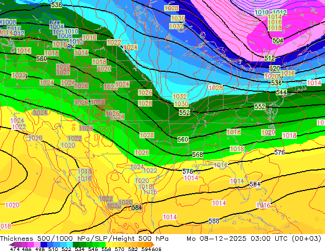The width and height of the screenshot is (325, 251).
Task: Select the cyan swatch beside 522
Action: tap(70, 244)
